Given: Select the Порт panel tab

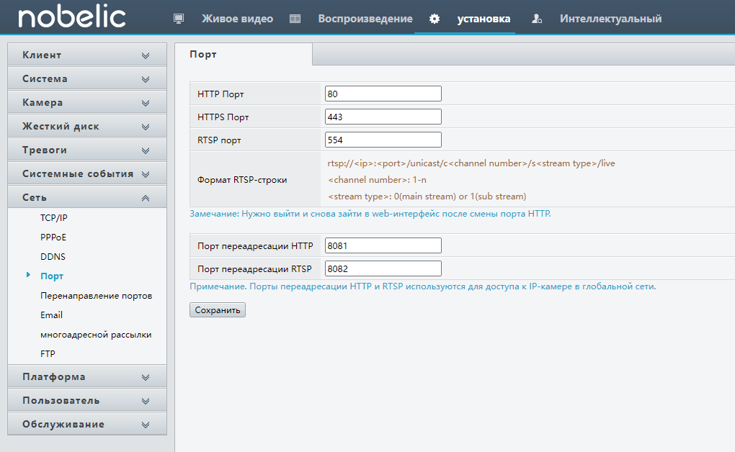Looking at the screenshot, I should click(x=244, y=54).
